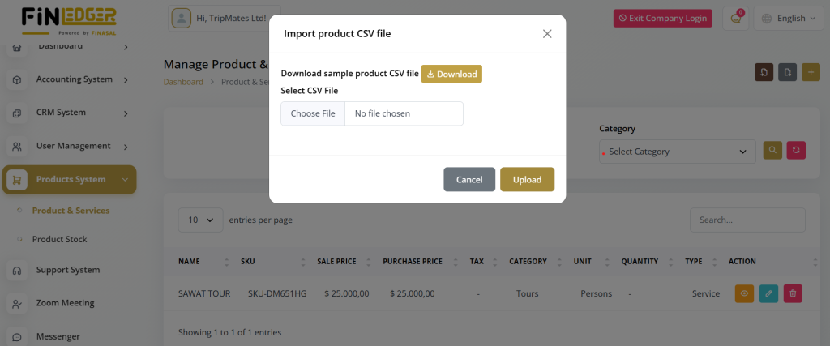830x346 pixels.
Task: Open the entries per page dropdown
Action: point(201,220)
